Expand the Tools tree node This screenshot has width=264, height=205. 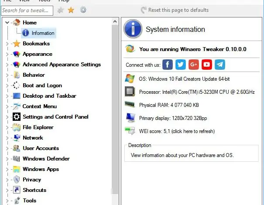(x=7, y=201)
